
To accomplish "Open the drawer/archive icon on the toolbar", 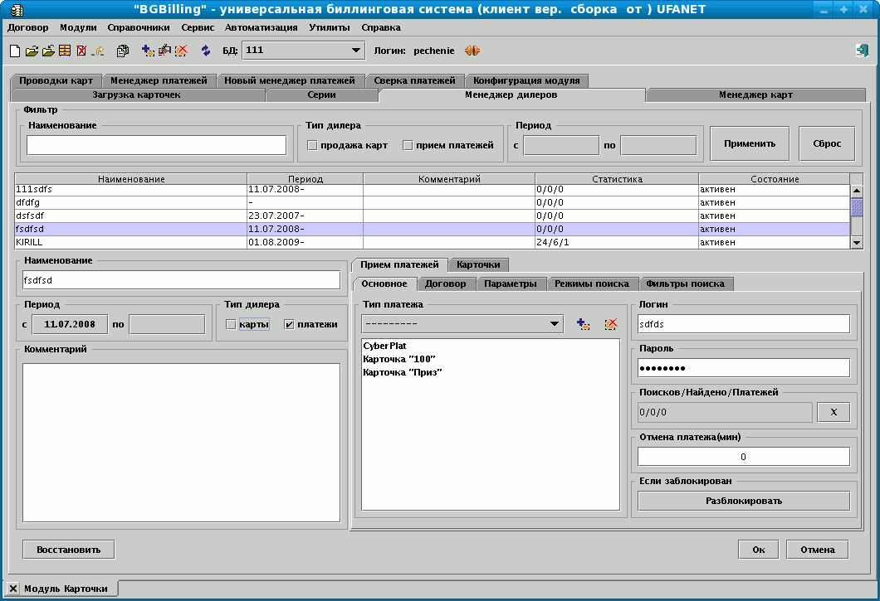I will pyautogui.click(x=66, y=51).
